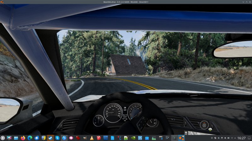Open Thunderbird mail from the taskbar
Image resolution: width=252 pixels, height=141 pixels.
[x=37, y=138]
